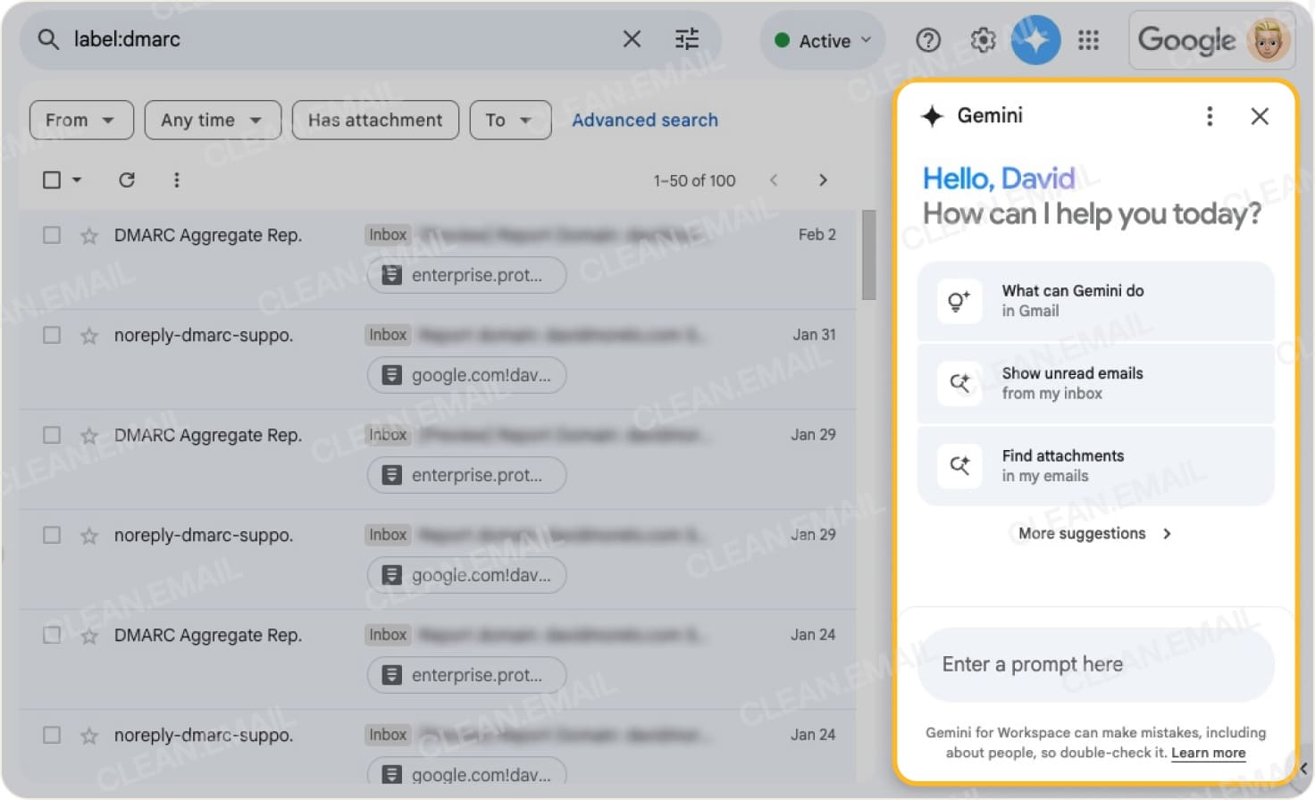Click the Gemini sparkle icon in the top bar
The height and width of the screenshot is (800, 1315).
pyautogui.click(x=1035, y=39)
